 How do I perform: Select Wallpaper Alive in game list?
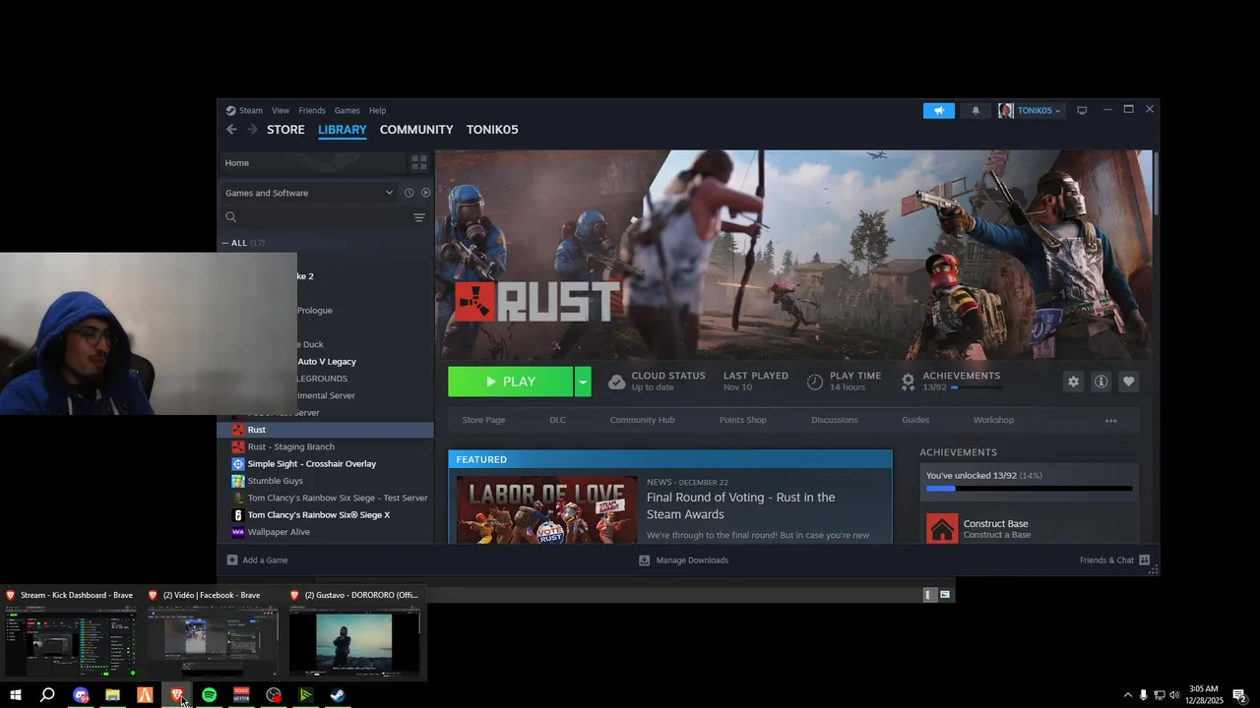click(x=279, y=532)
